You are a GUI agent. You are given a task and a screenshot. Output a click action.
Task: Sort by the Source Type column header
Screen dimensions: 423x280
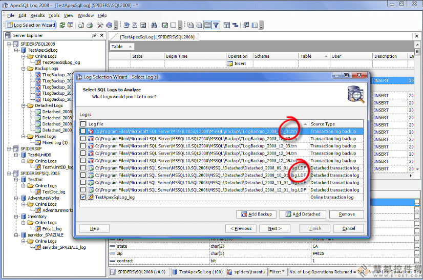(x=336, y=124)
